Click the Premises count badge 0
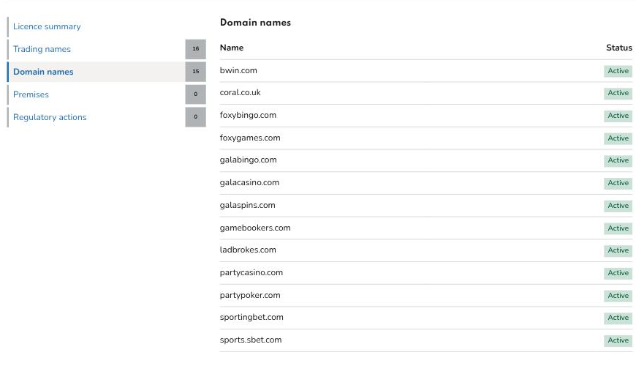This screenshot has height=366, width=636. (195, 94)
